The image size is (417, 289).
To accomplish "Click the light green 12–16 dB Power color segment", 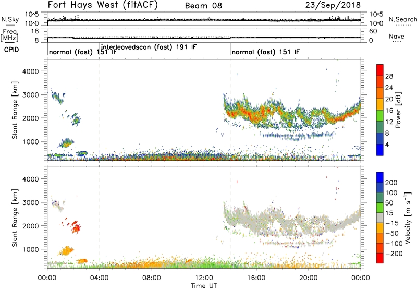I will (x=380, y=116).
